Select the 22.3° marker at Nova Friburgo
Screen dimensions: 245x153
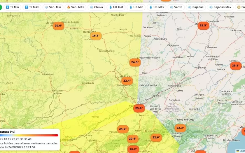[x=180, y=128]
